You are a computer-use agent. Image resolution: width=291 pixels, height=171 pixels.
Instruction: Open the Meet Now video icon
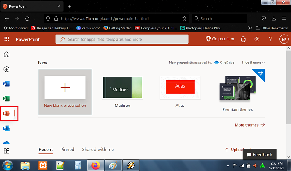(x=243, y=39)
